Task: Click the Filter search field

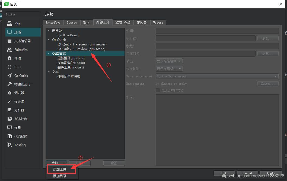Action: point(23,14)
